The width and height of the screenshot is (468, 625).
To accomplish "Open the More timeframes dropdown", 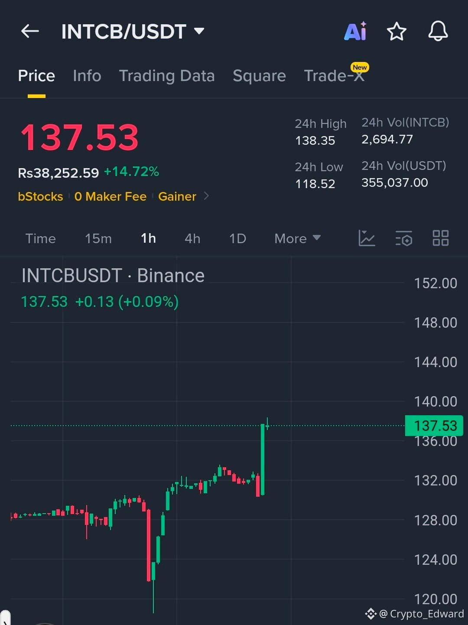I will coord(298,238).
